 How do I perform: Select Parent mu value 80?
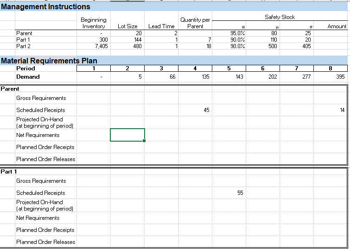pyautogui.click(x=274, y=33)
